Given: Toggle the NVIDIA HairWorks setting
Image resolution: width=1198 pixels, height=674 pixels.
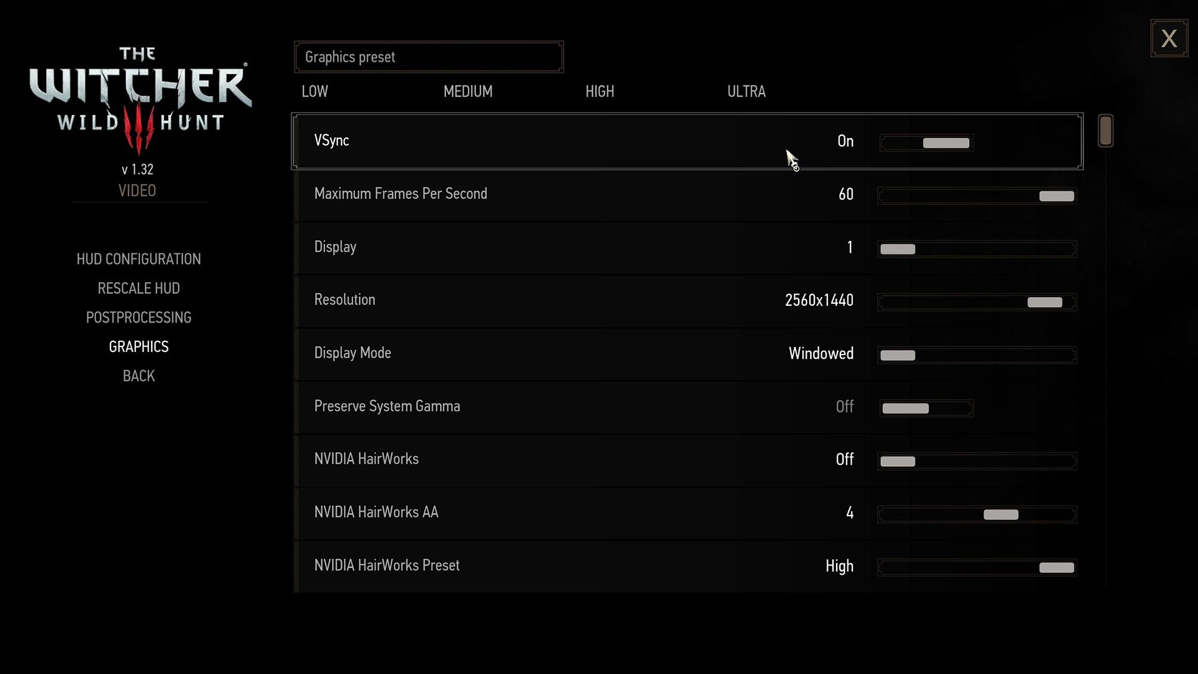Looking at the screenshot, I should click(976, 462).
